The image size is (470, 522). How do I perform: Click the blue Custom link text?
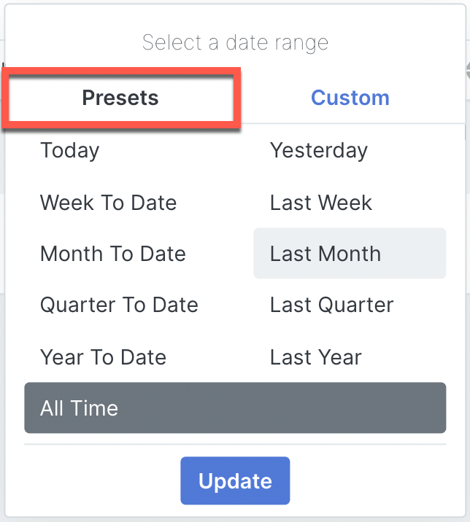click(x=350, y=98)
